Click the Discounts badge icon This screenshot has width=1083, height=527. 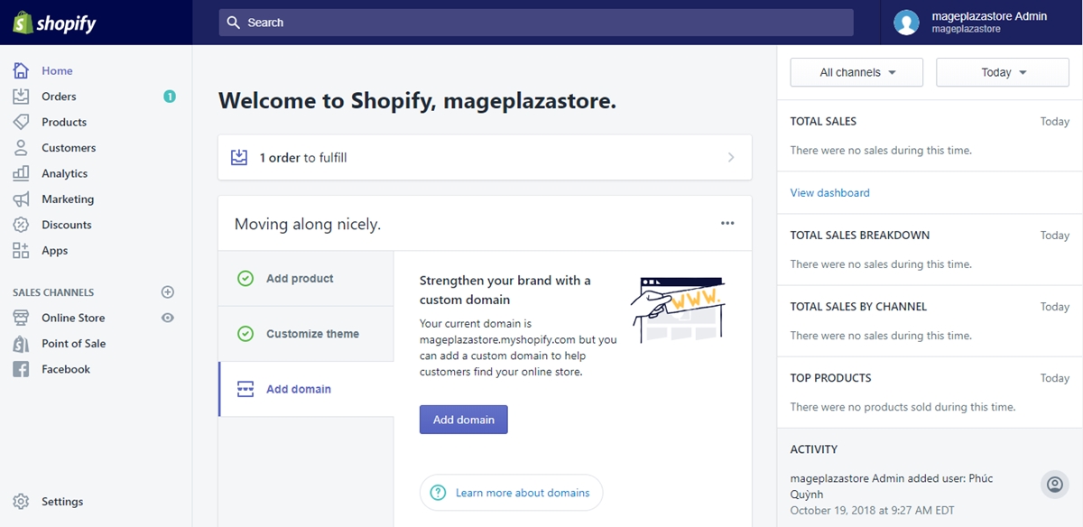pos(21,225)
